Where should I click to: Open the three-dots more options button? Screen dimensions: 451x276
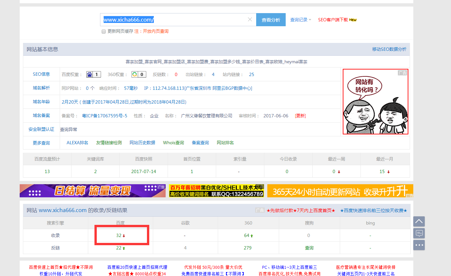point(419,245)
